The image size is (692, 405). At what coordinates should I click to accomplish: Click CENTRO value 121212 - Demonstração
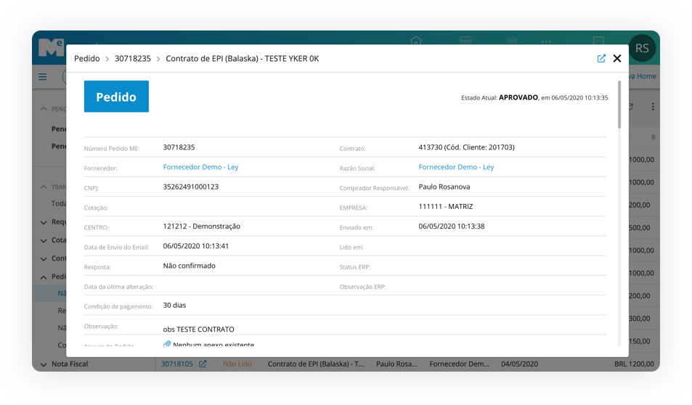tap(202, 226)
